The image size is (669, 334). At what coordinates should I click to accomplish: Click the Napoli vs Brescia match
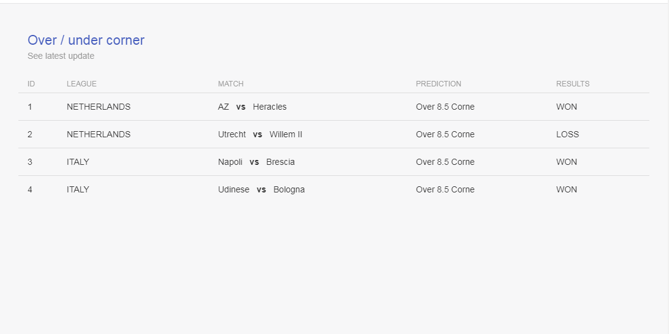coord(256,162)
